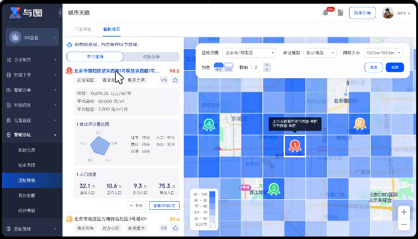Open the notification bell
418x239 pixels.
(x=325, y=13)
